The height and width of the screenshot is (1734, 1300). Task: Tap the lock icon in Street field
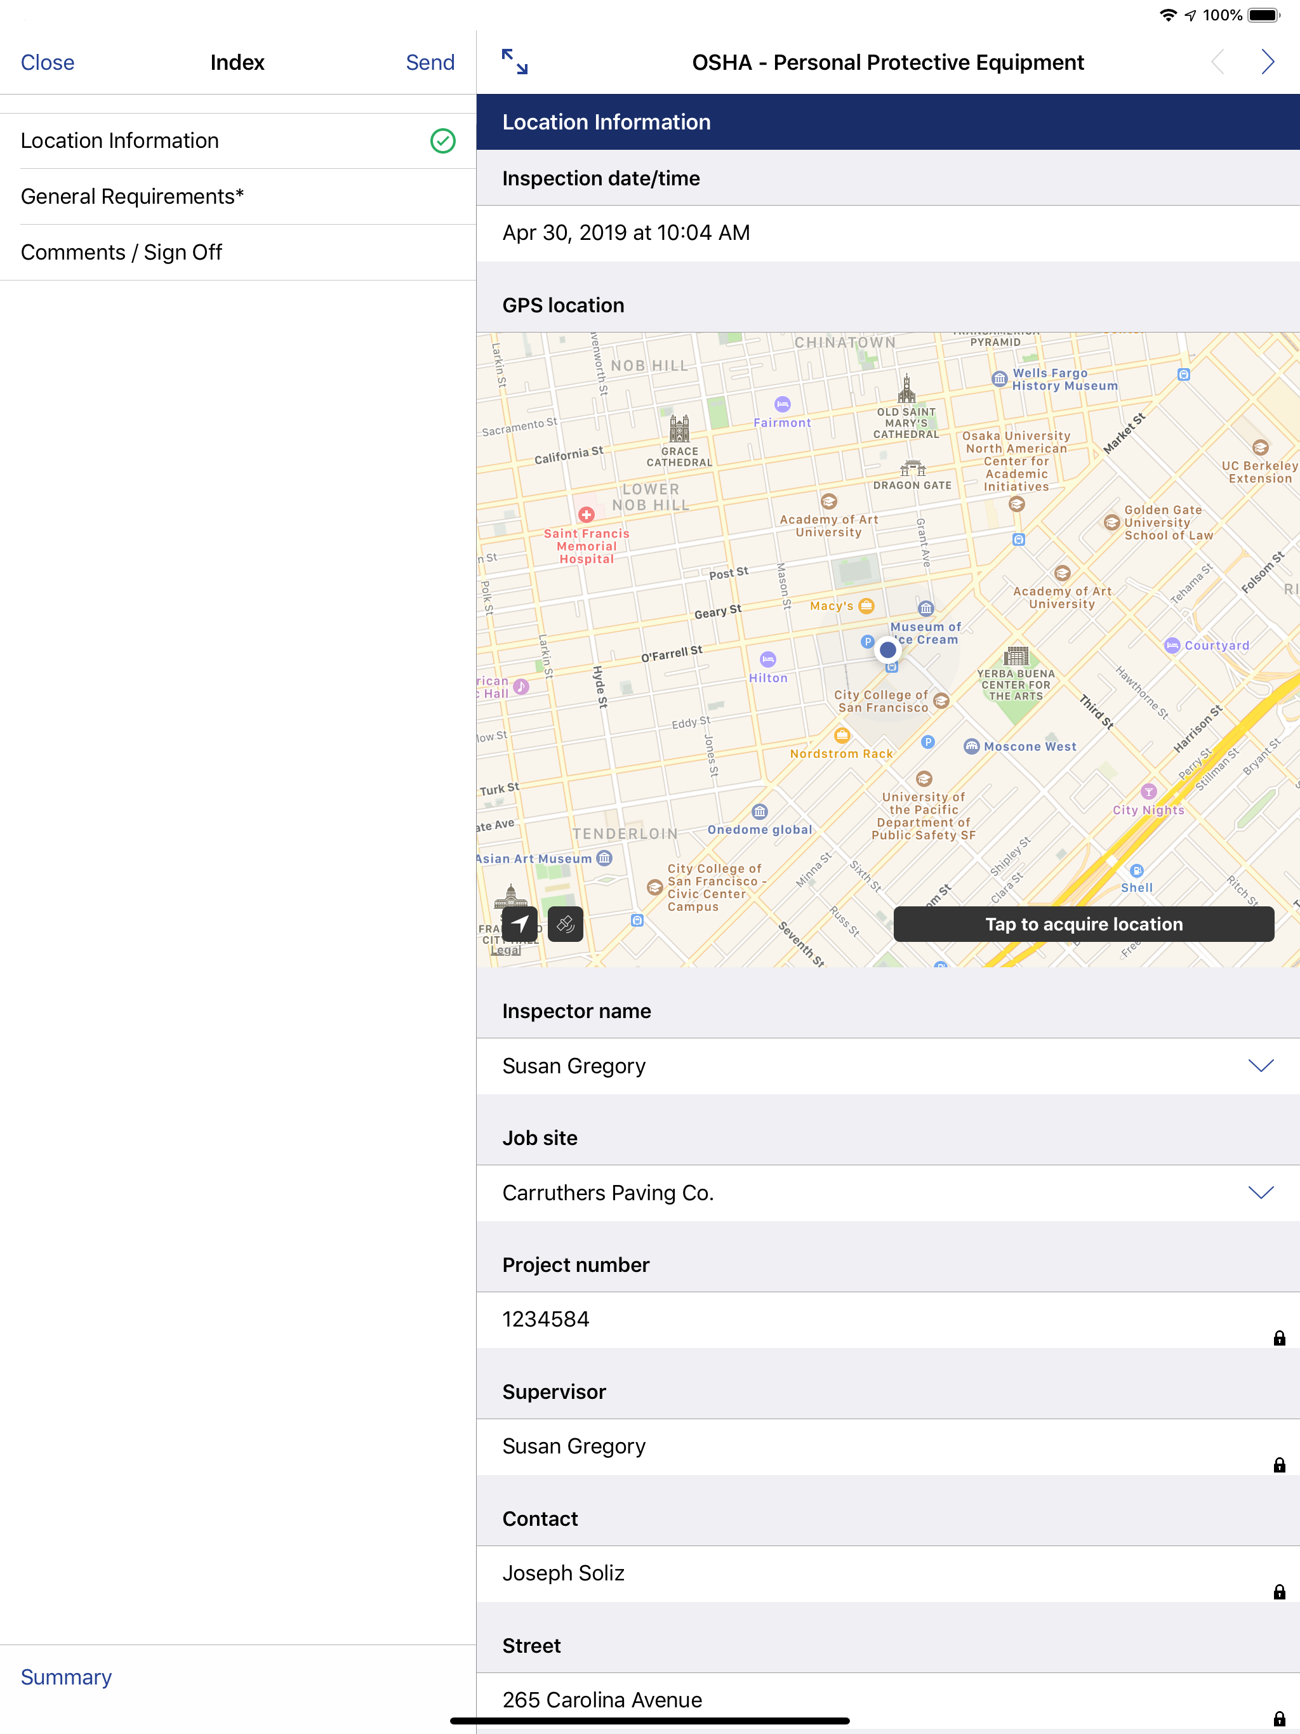1279,1719
